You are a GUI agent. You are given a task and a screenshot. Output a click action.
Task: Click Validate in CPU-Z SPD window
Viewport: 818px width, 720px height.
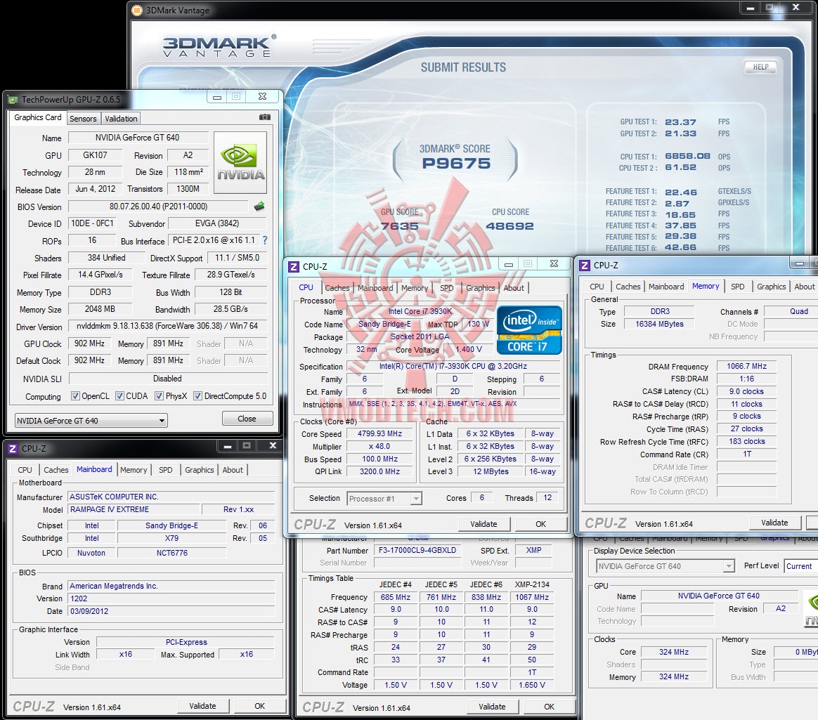492,707
